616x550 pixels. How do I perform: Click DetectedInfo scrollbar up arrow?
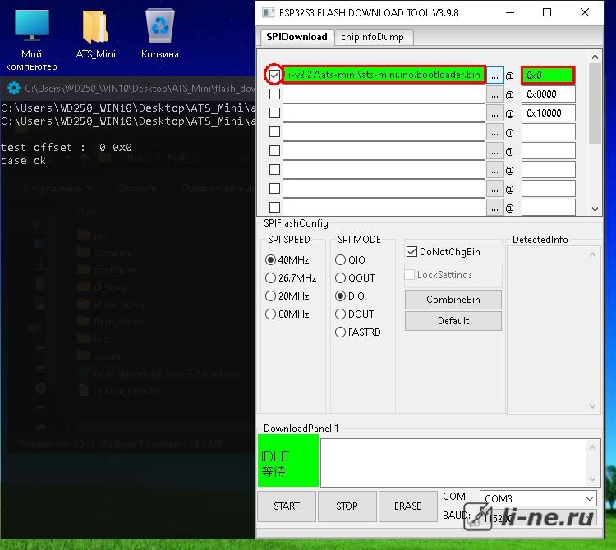point(592,255)
